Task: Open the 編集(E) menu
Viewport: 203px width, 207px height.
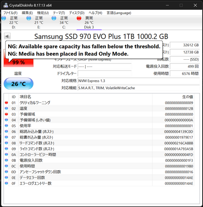Action: (27, 13)
